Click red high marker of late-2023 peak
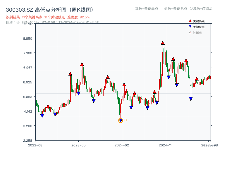 108,77
